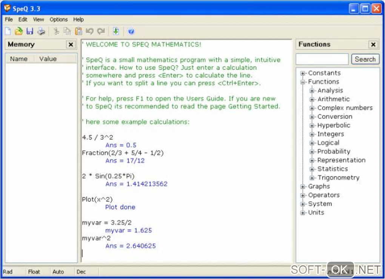385x279 pixels.
Task: Select the Statistics tree label
Action: click(x=333, y=169)
